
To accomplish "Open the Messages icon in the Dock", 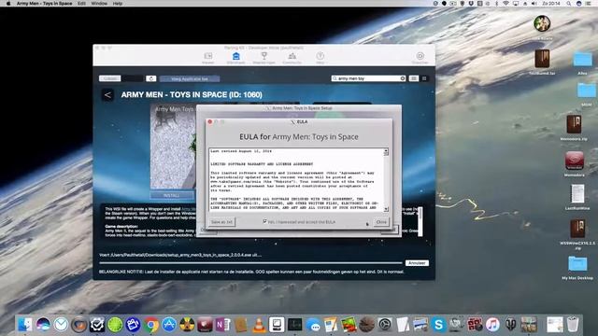I will coord(313,325).
